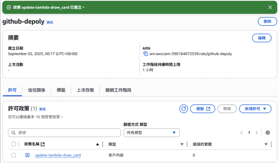The image size is (279, 163).
Task: Click the attached entities count 0
Action: point(194,155)
